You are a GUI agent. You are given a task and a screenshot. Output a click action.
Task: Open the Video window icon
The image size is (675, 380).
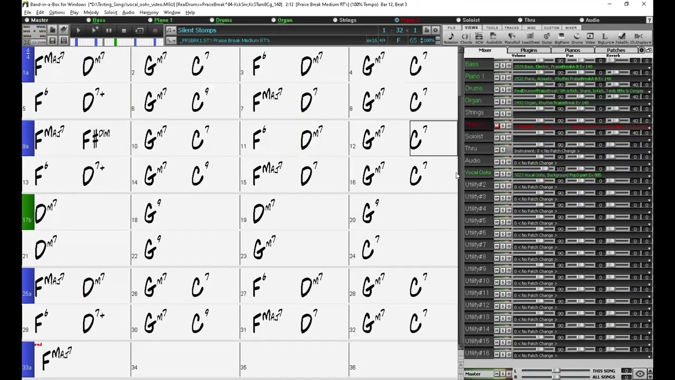pos(590,38)
